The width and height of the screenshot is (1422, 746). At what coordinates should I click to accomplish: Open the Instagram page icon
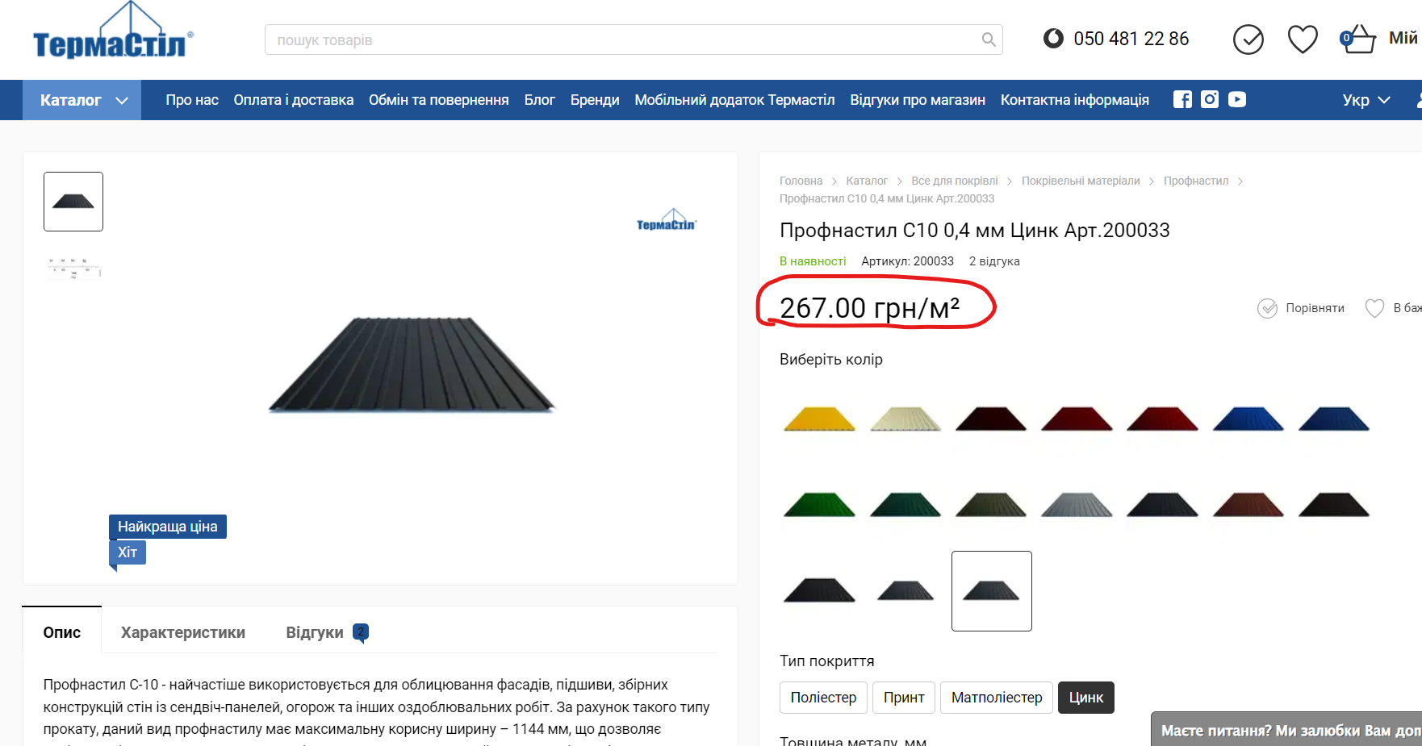[x=1210, y=99]
